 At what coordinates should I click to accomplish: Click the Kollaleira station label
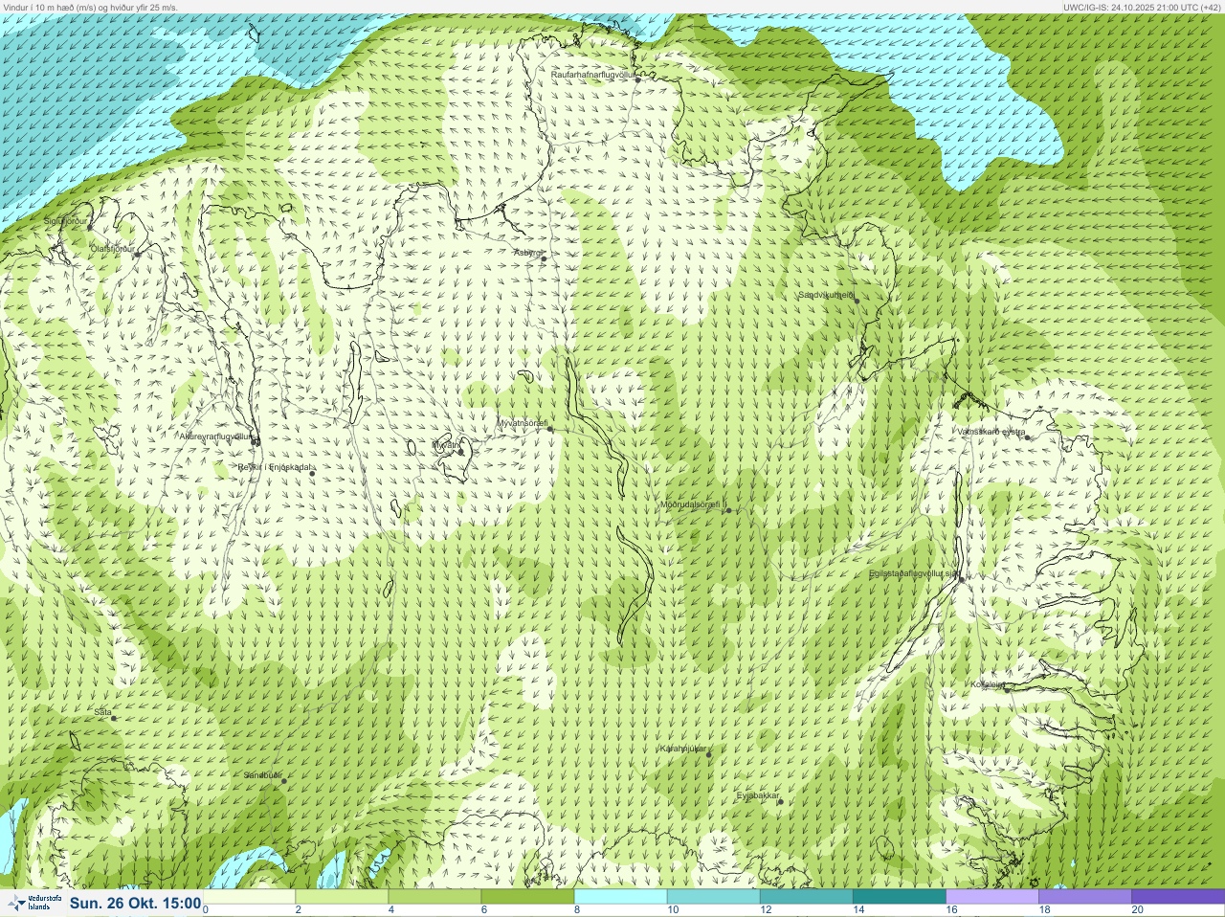click(x=988, y=684)
